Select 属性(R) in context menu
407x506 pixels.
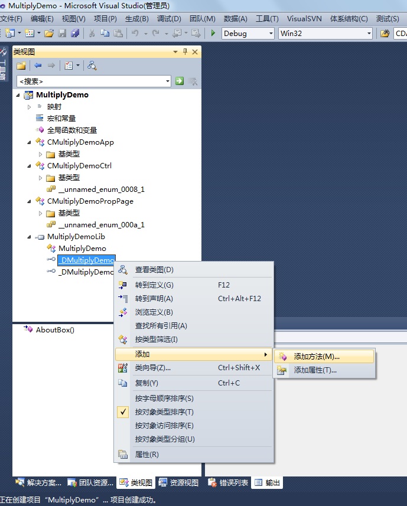coord(194,455)
